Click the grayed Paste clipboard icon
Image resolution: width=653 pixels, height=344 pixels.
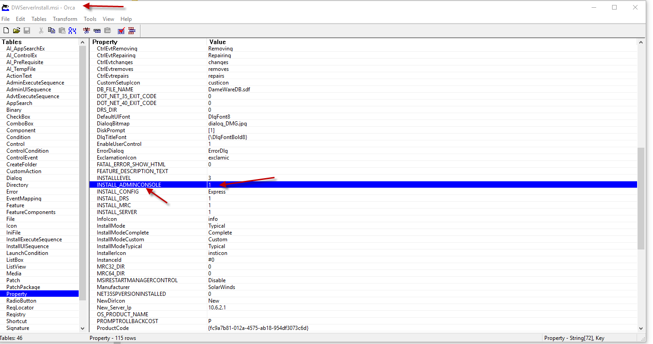point(62,30)
